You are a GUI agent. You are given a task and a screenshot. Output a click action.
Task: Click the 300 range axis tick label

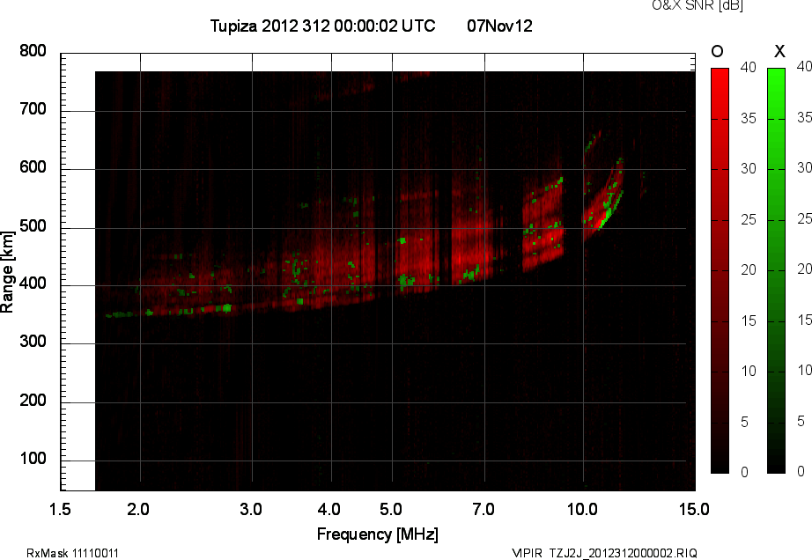pos(33,342)
